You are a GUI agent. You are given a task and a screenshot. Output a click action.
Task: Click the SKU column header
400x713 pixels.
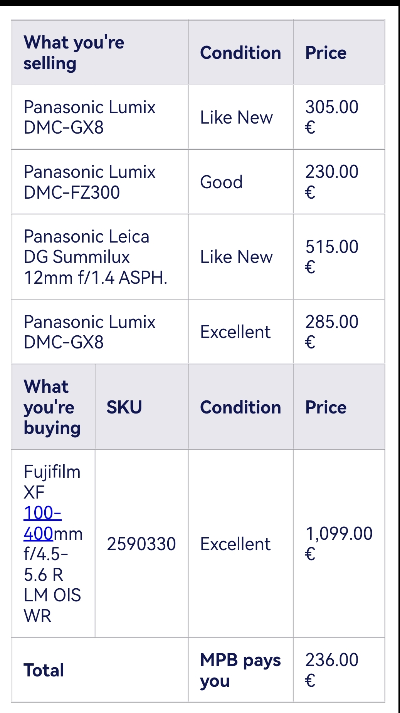(x=142, y=407)
